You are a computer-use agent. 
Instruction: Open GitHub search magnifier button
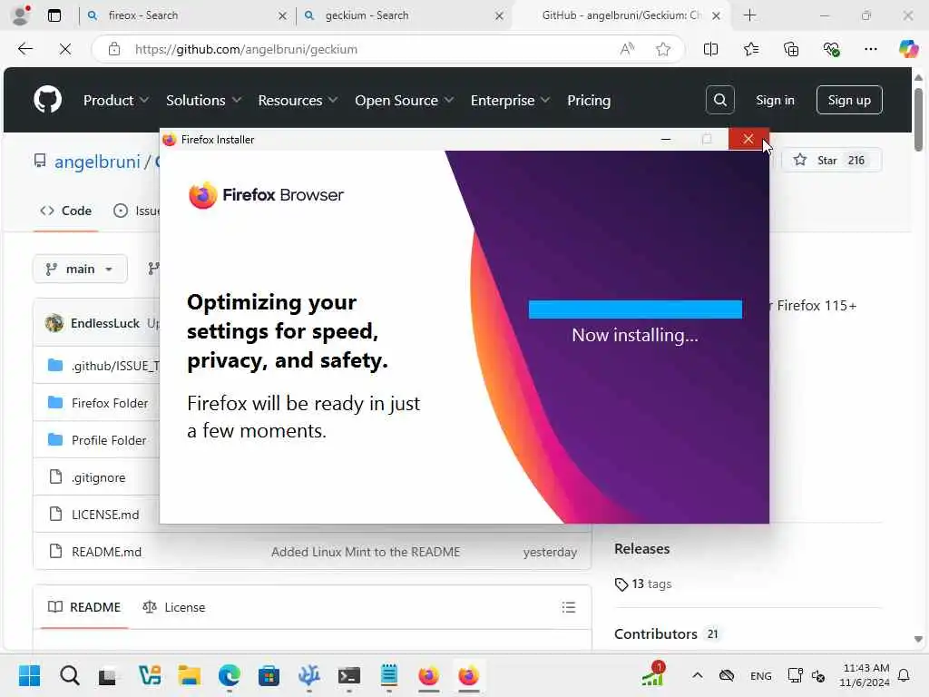click(x=719, y=100)
